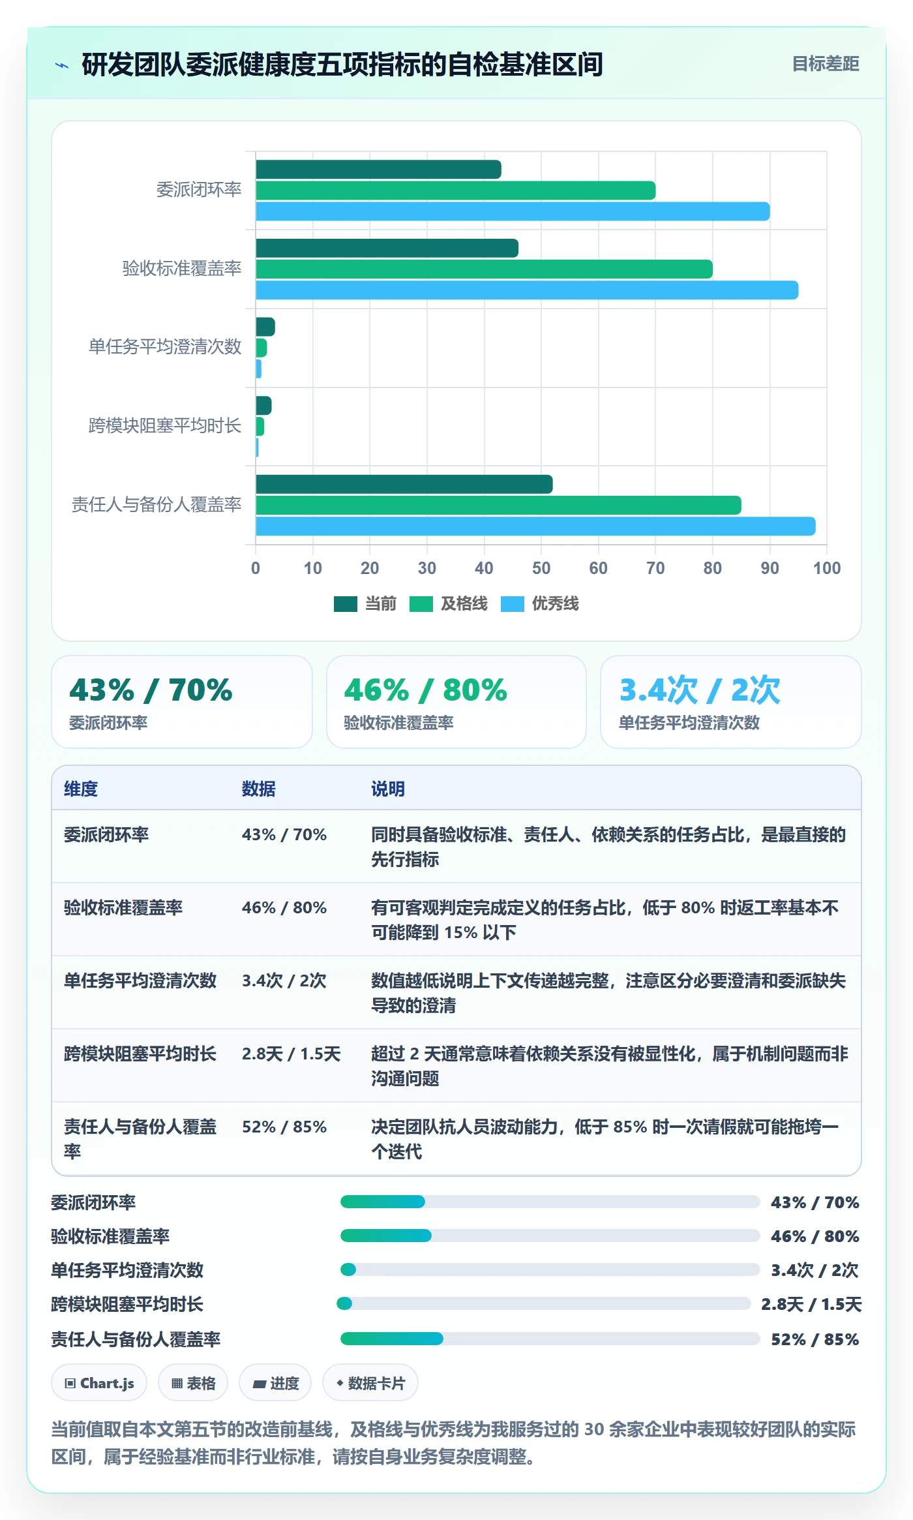
Task: Click the 3.4次 / 2次 table data cell
Action: [284, 980]
